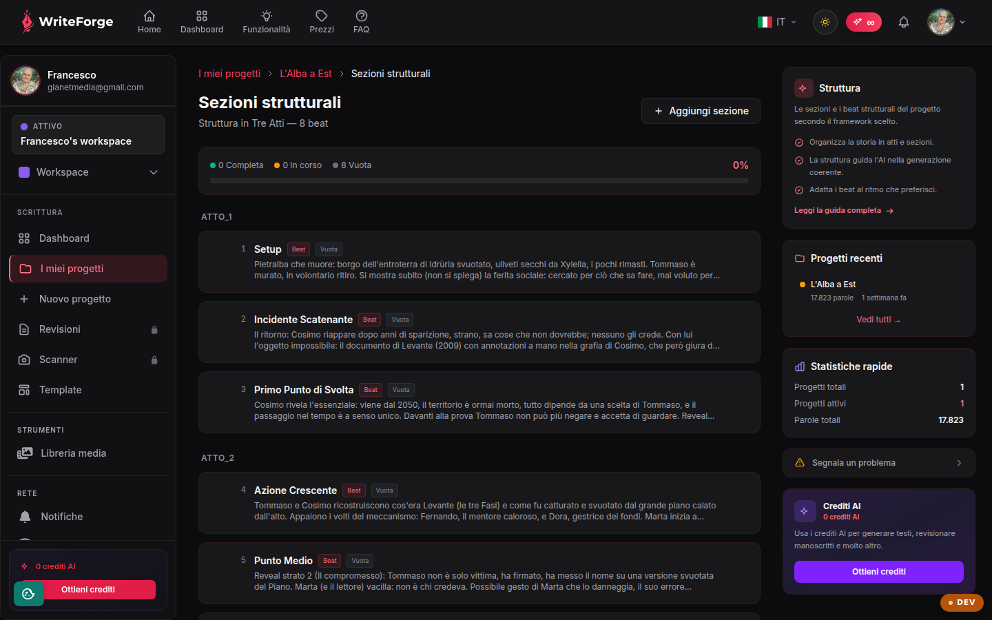The height and width of the screenshot is (620, 992).
Task: Click the WriteForge flame logo
Action: click(27, 22)
